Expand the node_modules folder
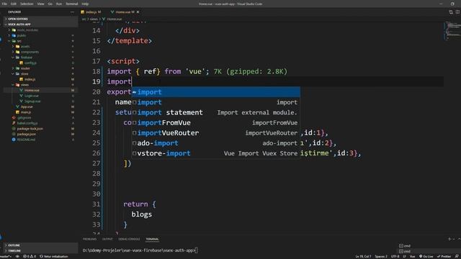This screenshot has width=461, height=259. pos(27,30)
